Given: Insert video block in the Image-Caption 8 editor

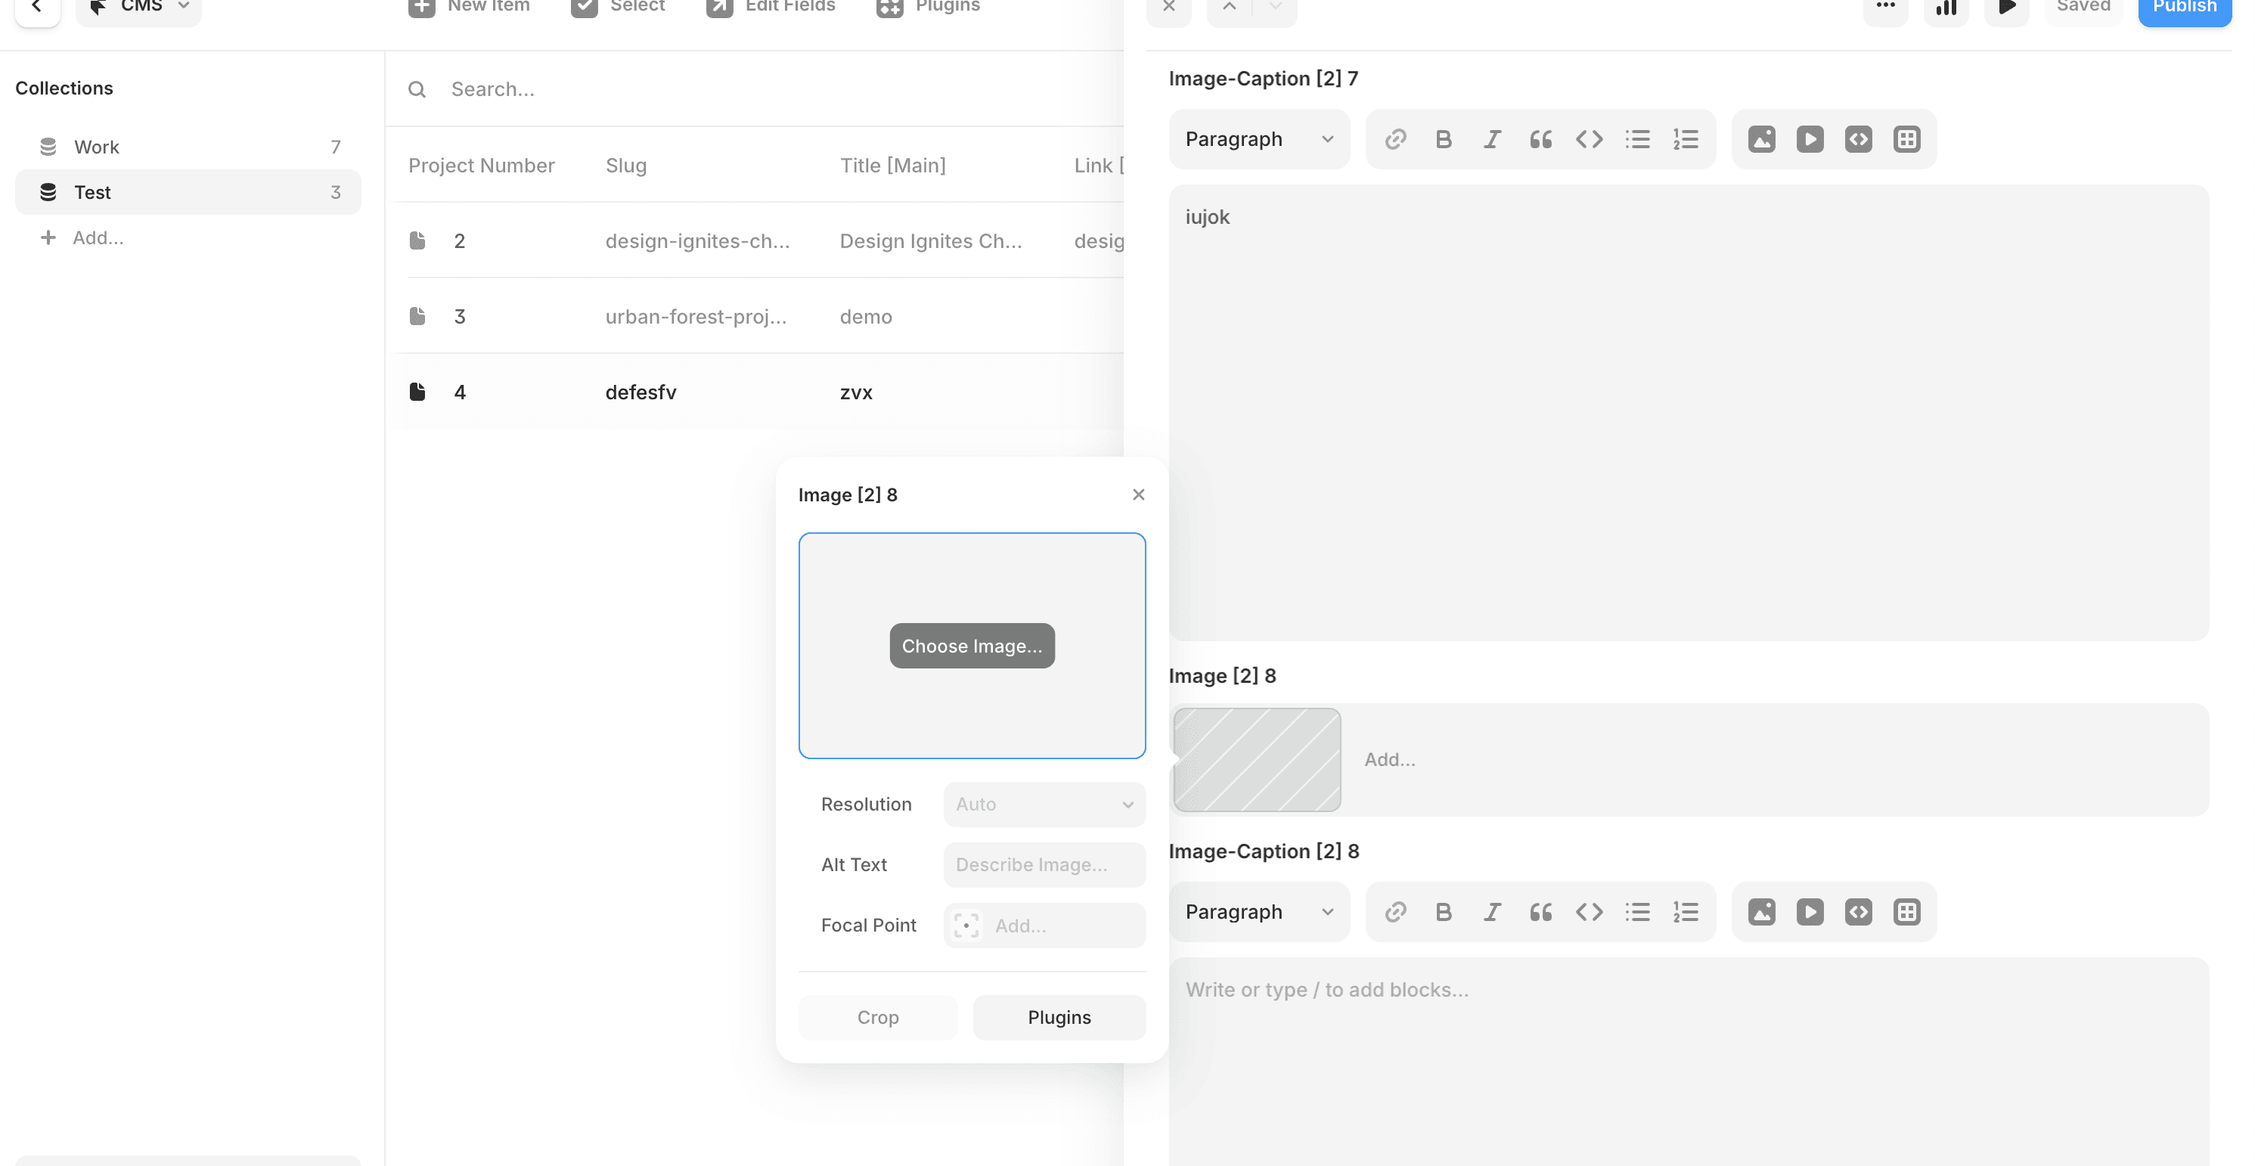Looking at the screenshot, I should point(1810,912).
